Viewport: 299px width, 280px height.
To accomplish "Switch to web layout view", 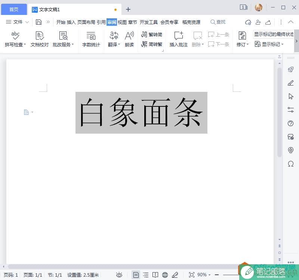I will pyautogui.click(x=165, y=275).
